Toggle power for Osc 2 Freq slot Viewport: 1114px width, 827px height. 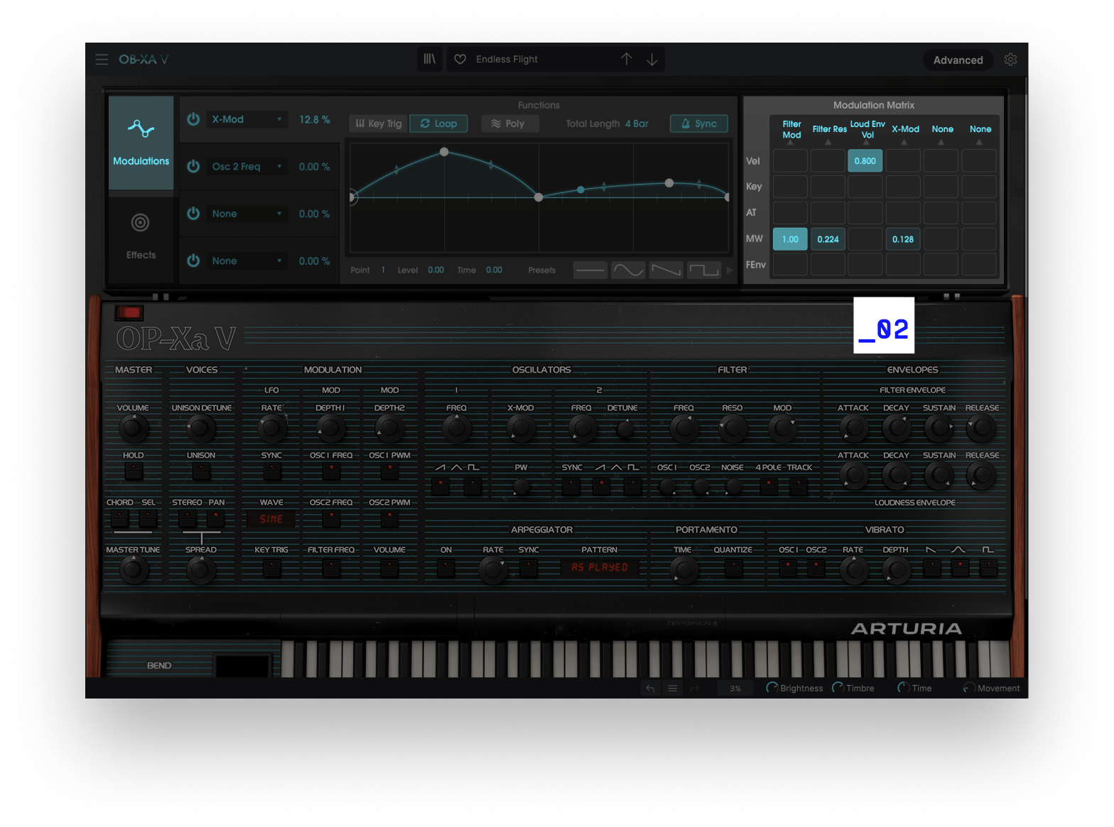click(193, 166)
